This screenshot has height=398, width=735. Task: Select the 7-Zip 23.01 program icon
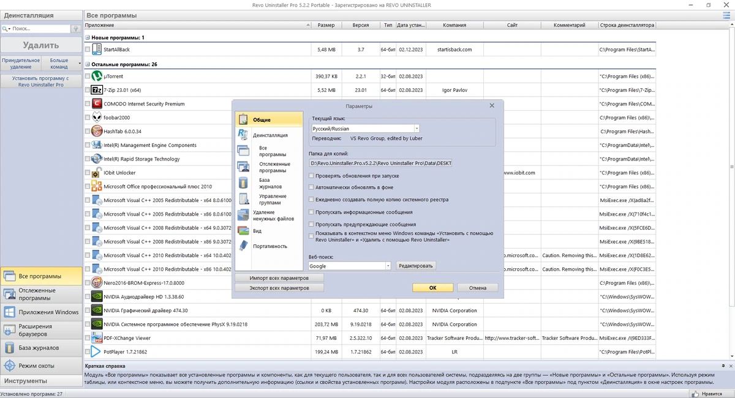pos(97,90)
